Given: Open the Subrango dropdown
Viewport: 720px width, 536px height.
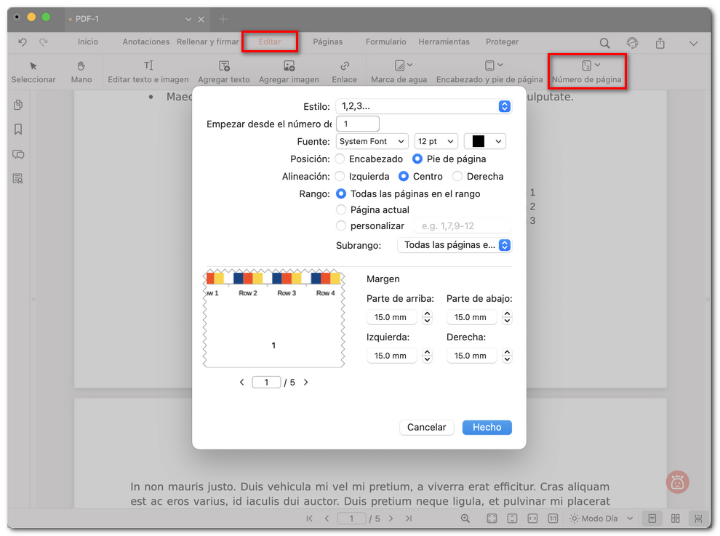Looking at the screenshot, I should [454, 245].
